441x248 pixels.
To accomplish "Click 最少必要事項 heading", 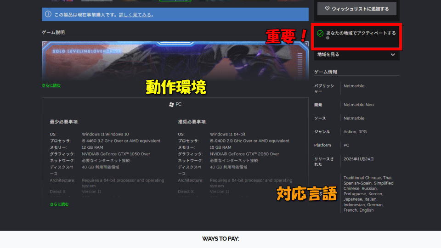I will coord(64,122).
